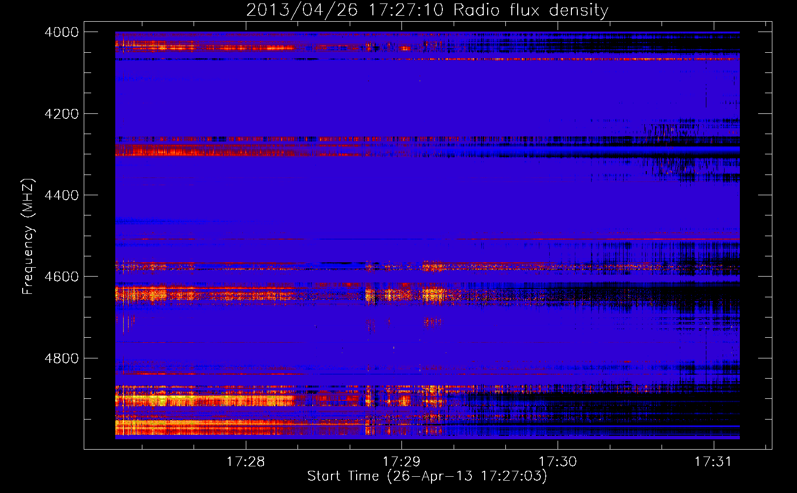Select the 4200 frequency tick label
The height and width of the screenshot is (493, 797).
pos(62,114)
